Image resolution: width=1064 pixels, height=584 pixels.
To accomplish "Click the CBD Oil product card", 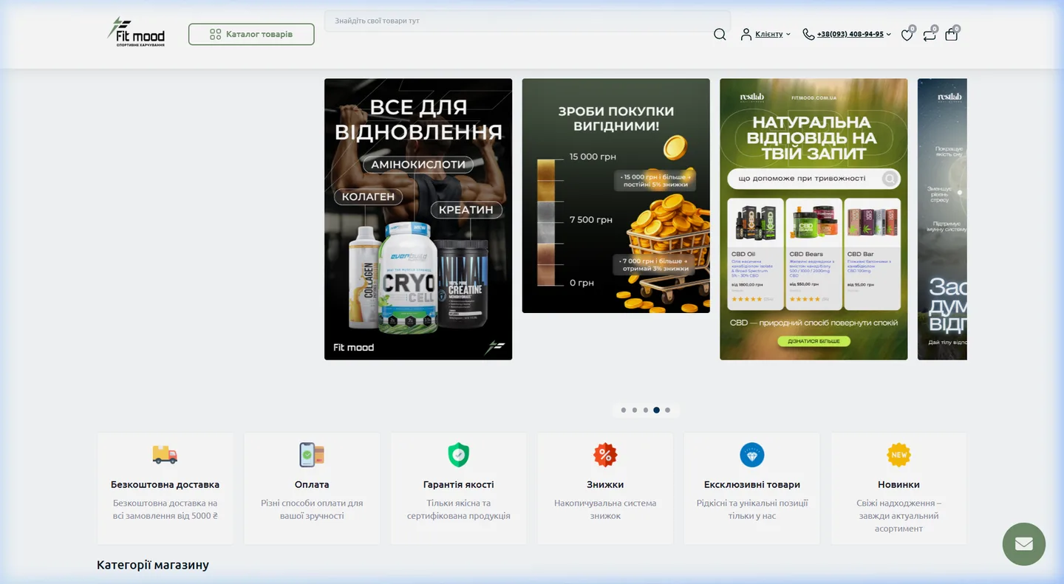I will (x=754, y=253).
